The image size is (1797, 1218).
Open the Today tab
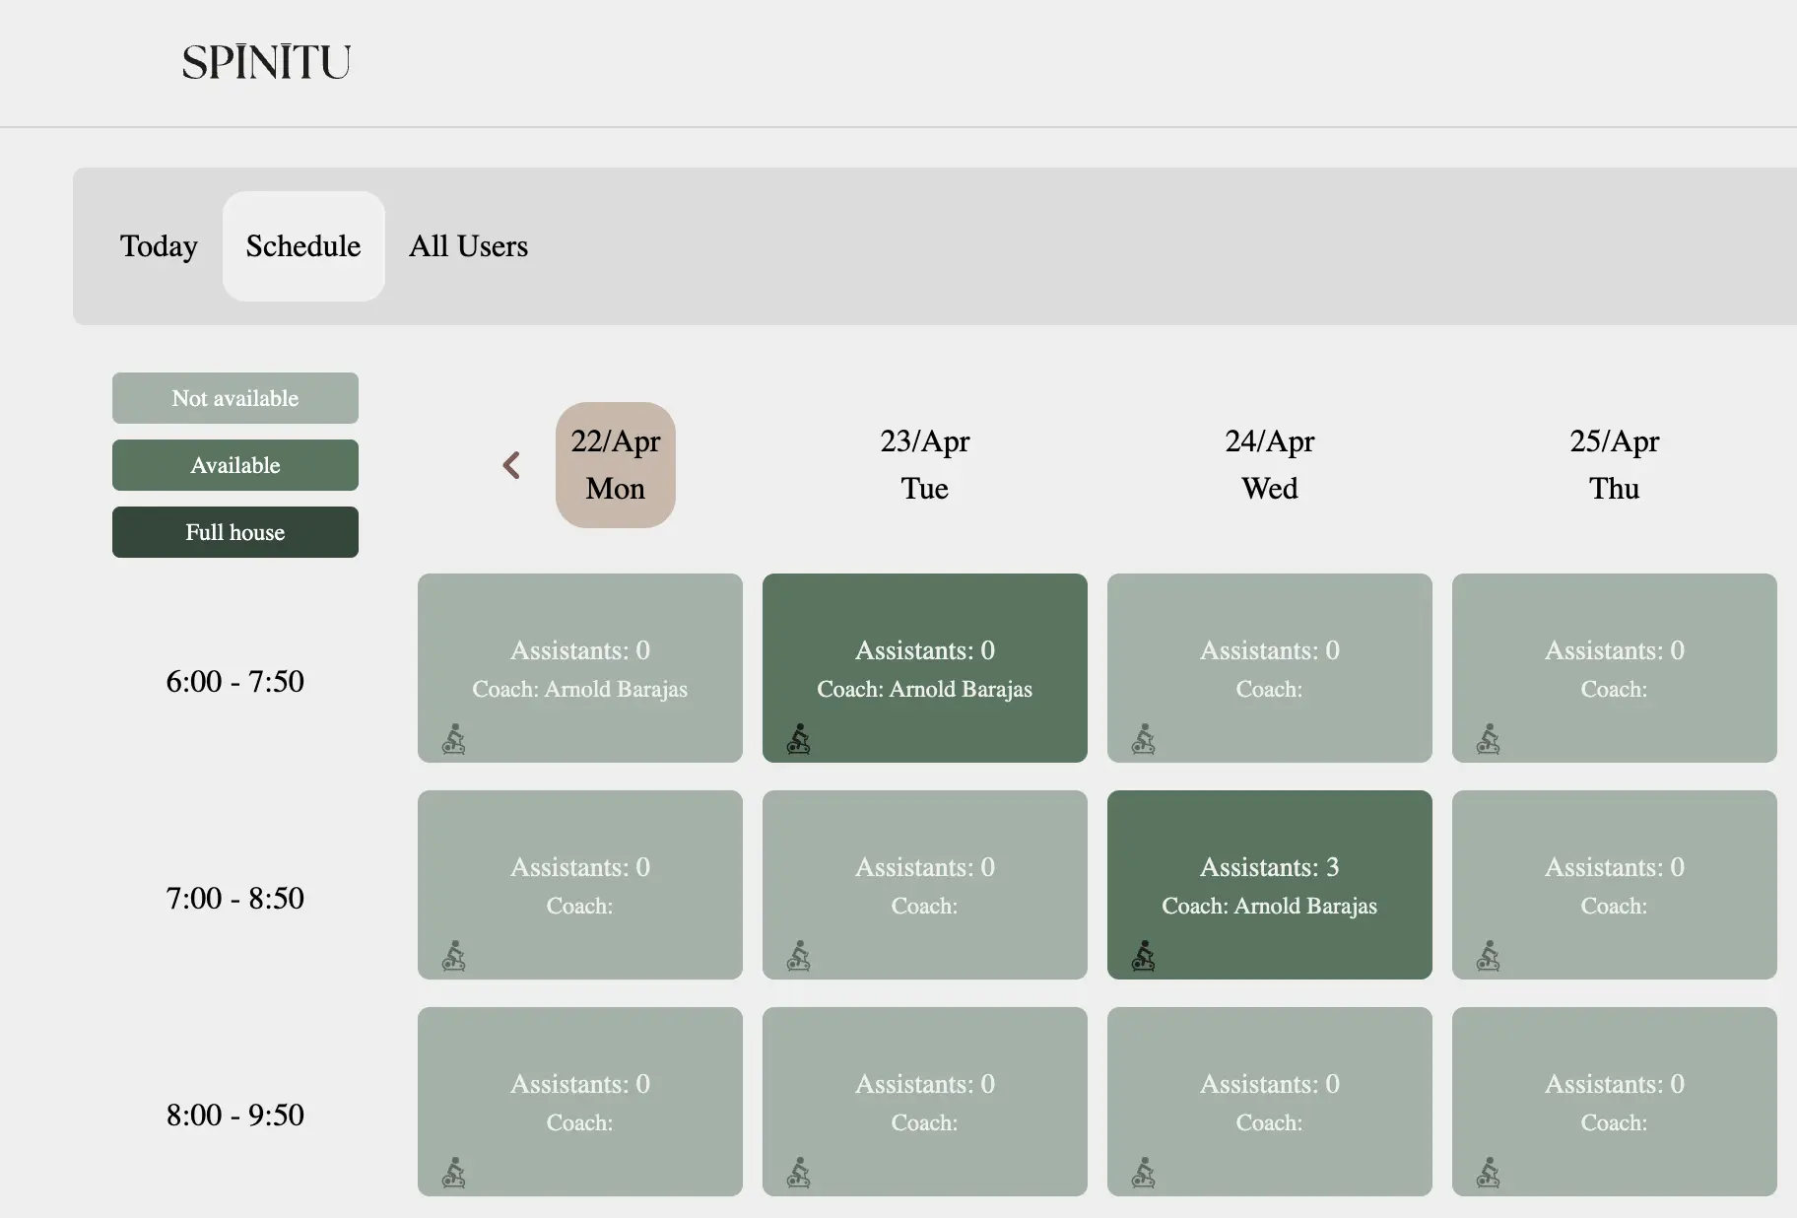pos(159,246)
